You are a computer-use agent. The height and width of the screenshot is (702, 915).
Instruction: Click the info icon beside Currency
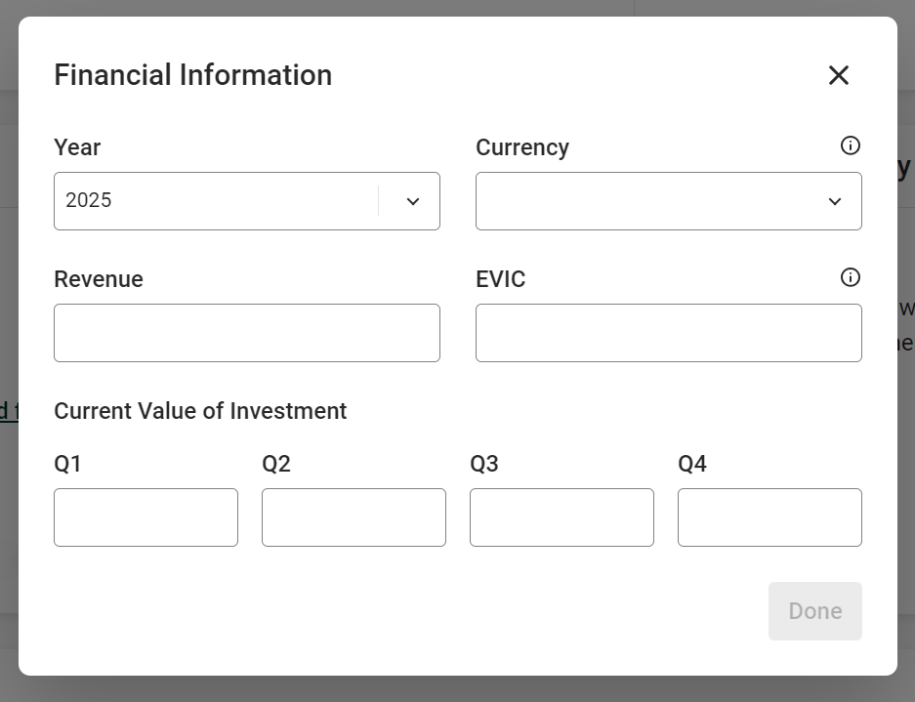click(x=851, y=145)
